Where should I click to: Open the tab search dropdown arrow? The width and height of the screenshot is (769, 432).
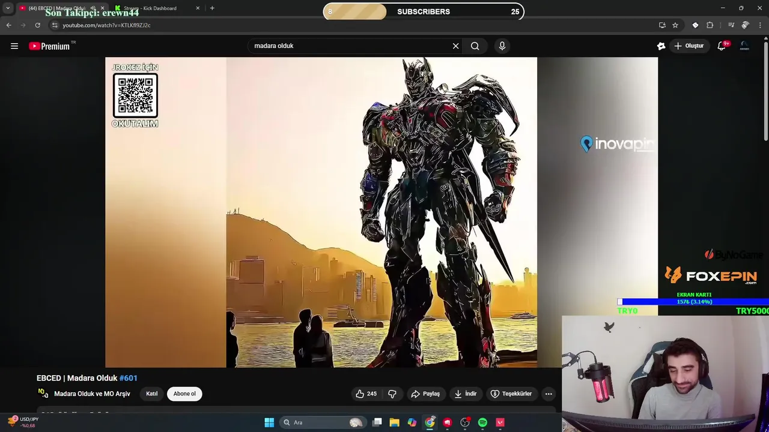8,8
